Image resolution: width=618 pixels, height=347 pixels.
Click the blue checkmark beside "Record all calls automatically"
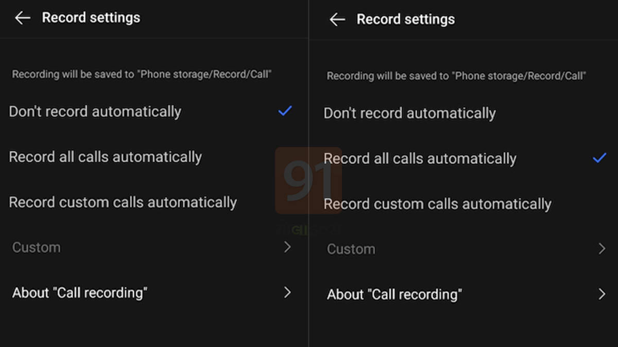[600, 158]
